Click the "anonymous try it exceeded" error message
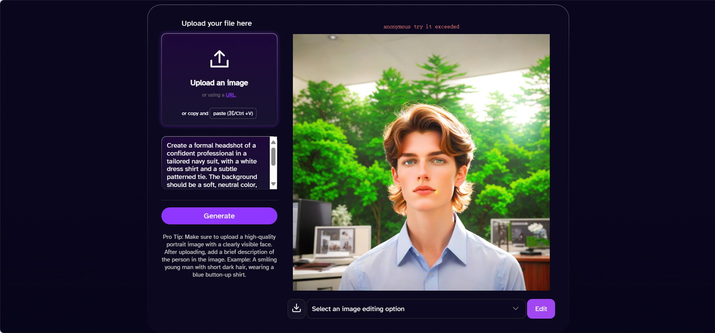Image resolution: width=715 pixels, height=333 pixels. tap(421, 27)
